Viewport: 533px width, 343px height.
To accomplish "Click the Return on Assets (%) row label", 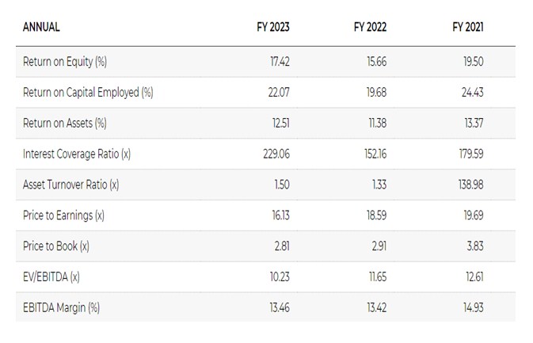I will (x=65, y=123).
